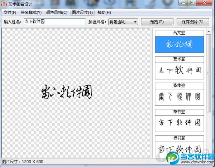Open the 签名样式(Y) menu
The image size is (215, 167).
31,13
